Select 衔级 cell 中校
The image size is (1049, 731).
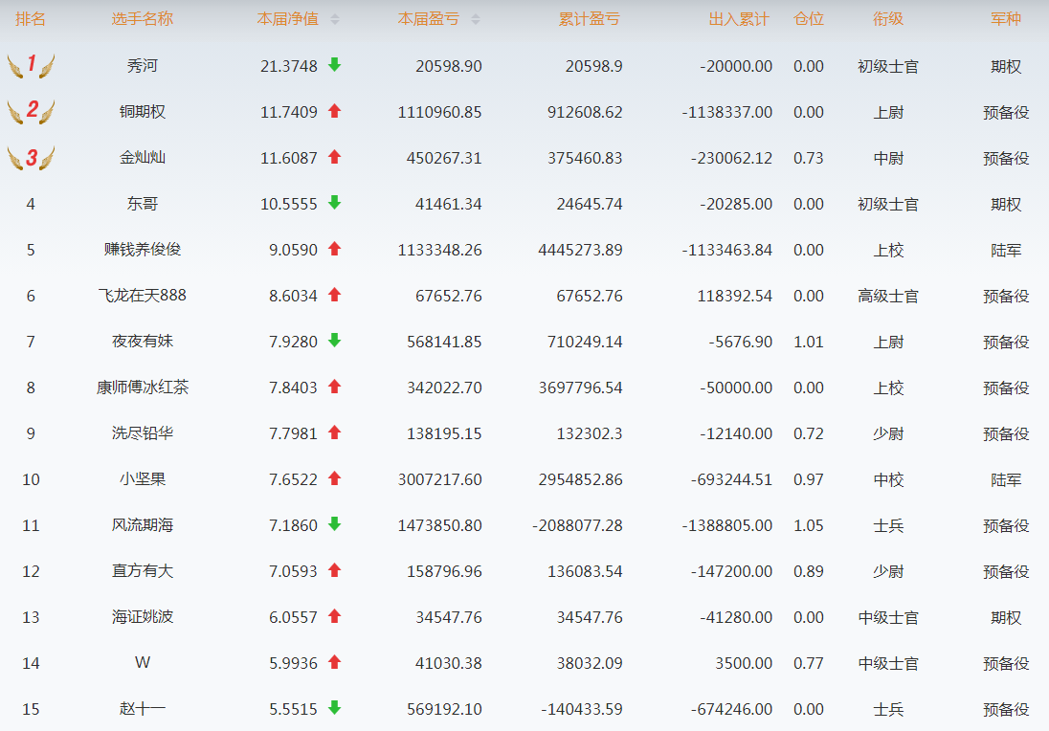point(888,479)
